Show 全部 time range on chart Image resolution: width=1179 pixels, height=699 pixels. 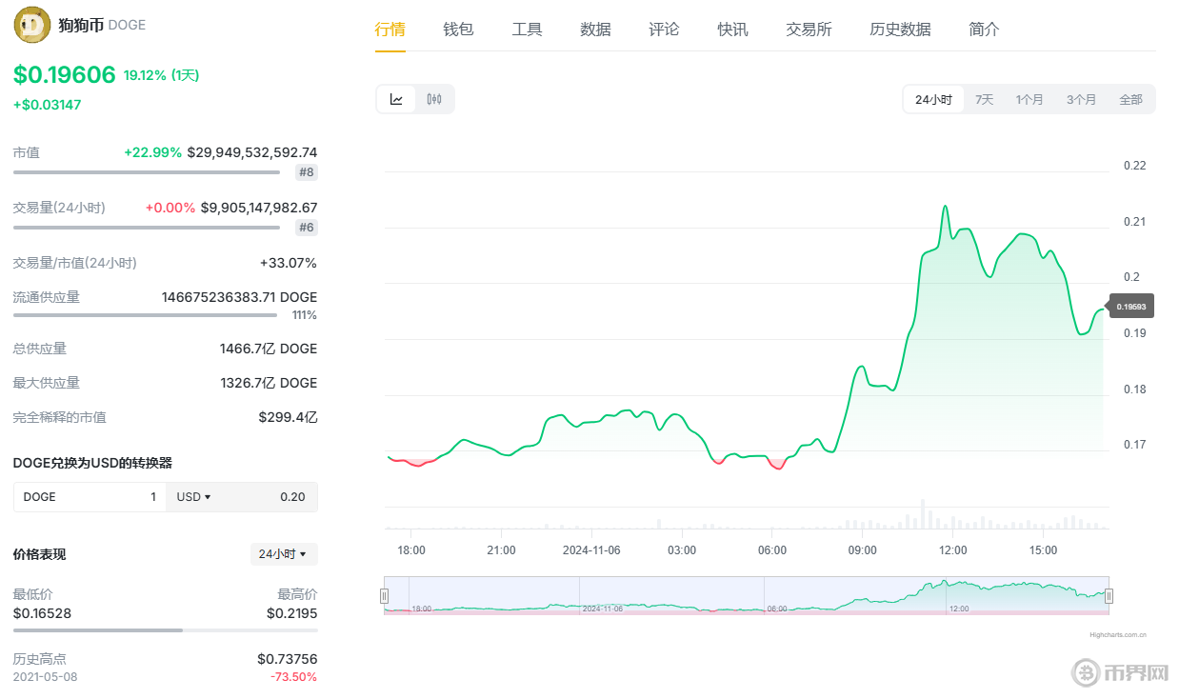coord(1130,99)
